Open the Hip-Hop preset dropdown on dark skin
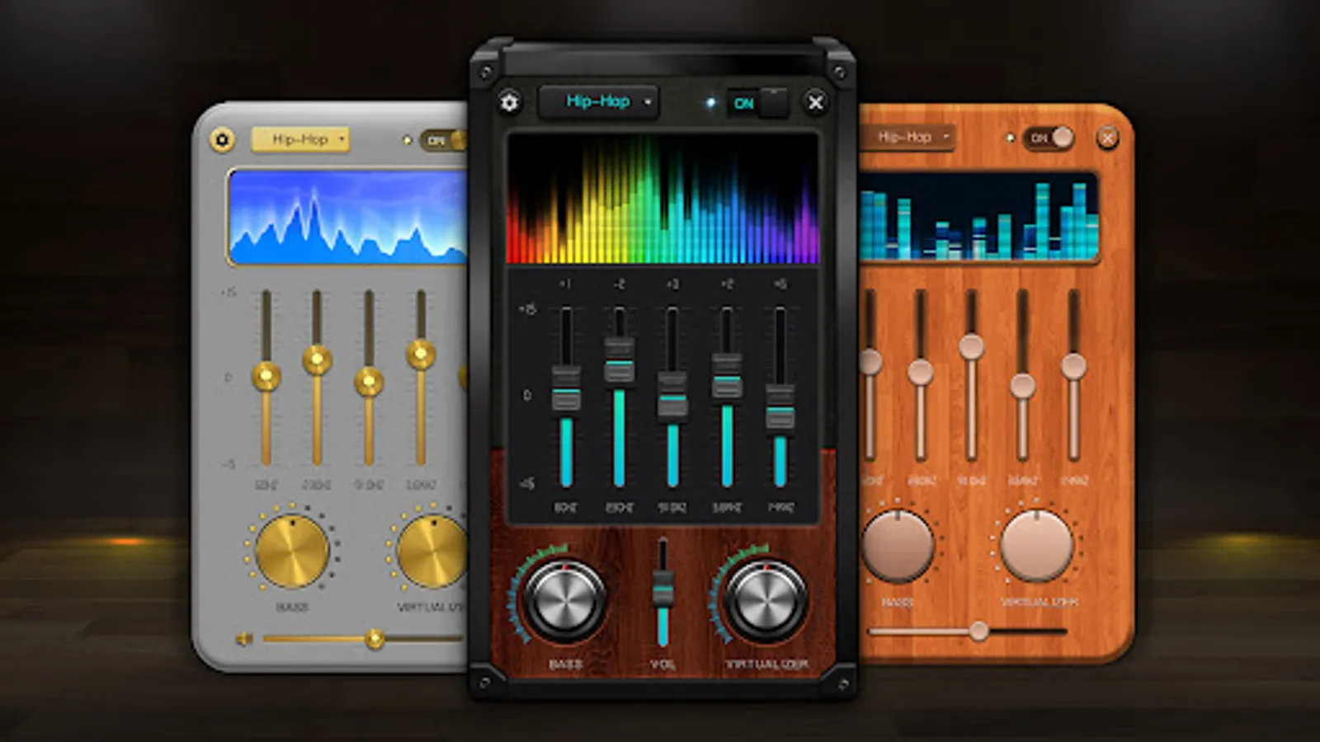The height and width of the screenshot is (742, 1320). tap(600, 101)
